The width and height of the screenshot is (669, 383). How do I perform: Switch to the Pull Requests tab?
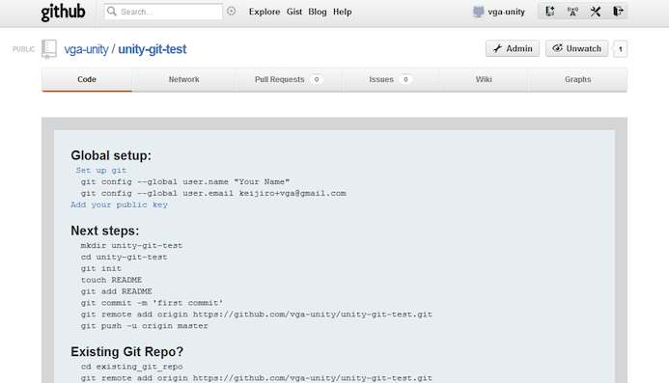(289, 79)
